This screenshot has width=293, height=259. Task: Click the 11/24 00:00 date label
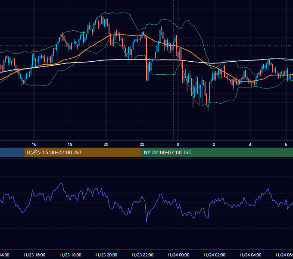coord(178,255)
